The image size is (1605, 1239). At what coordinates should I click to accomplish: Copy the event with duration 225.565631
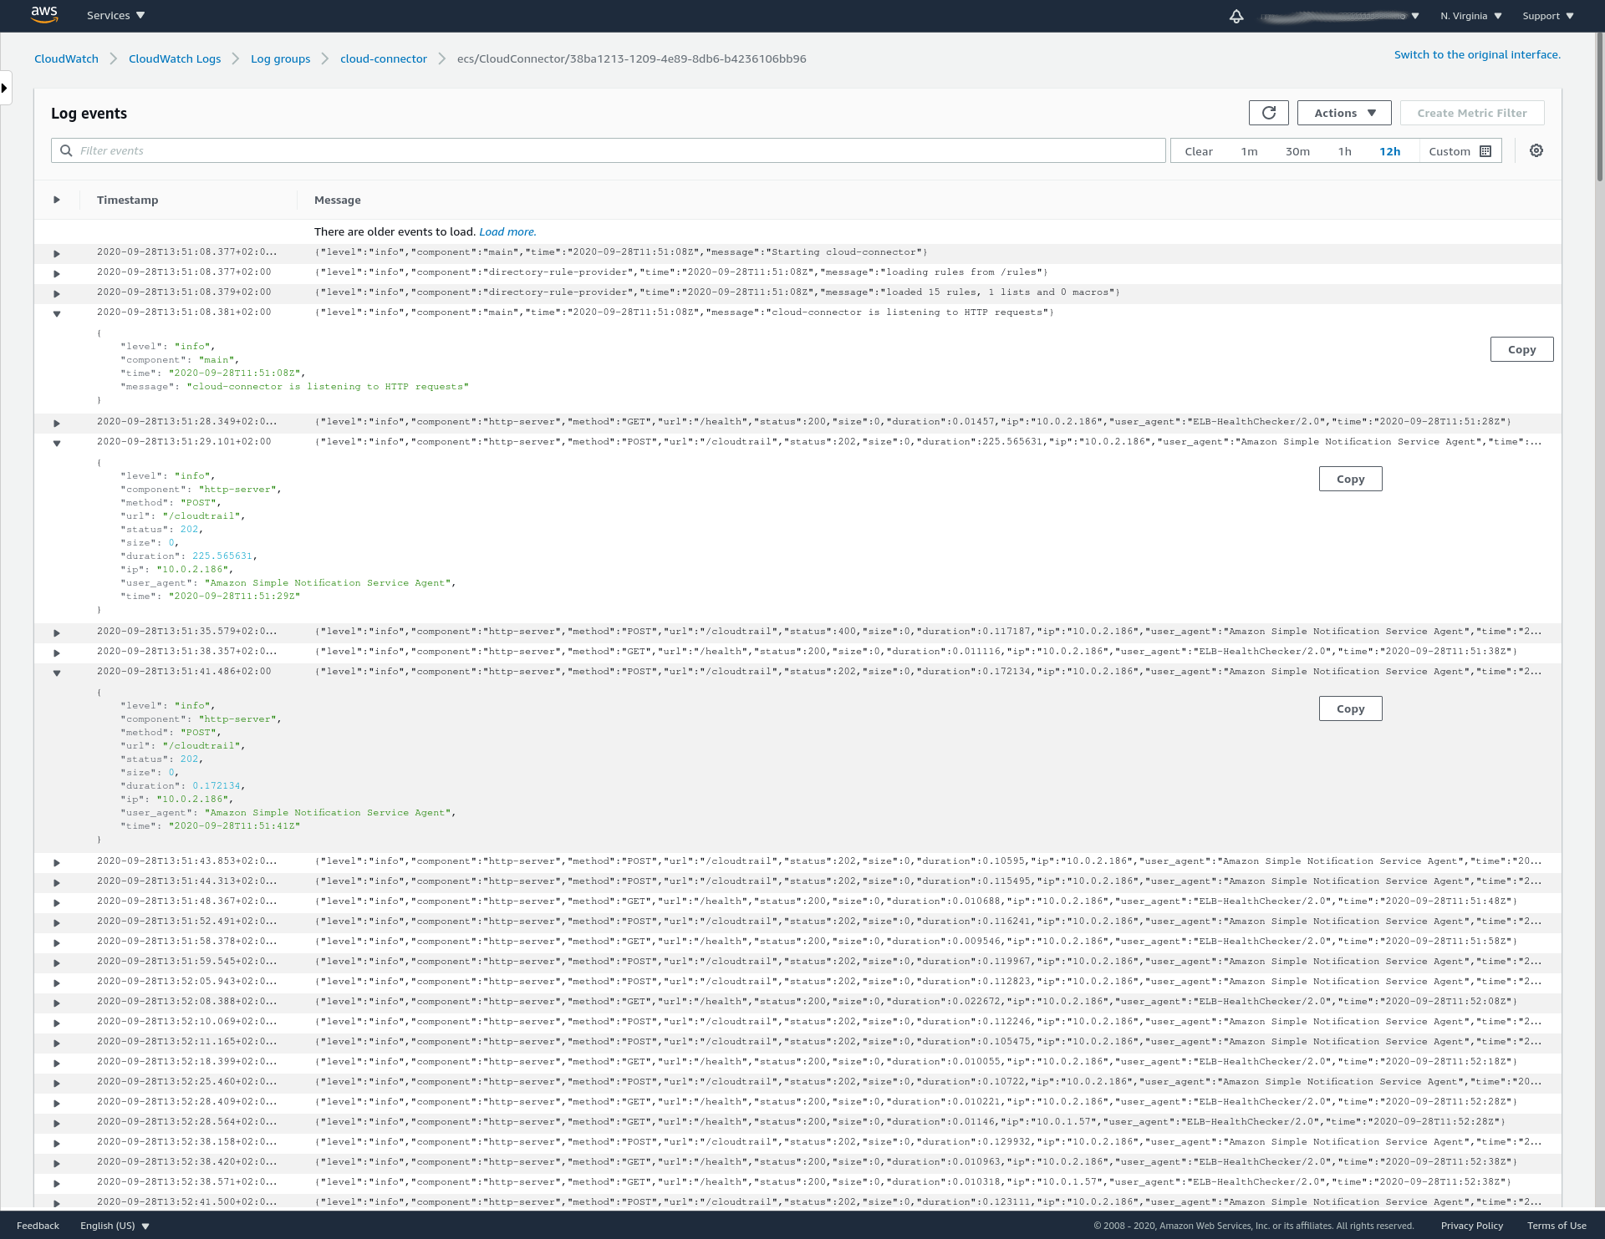point(1350,479)
